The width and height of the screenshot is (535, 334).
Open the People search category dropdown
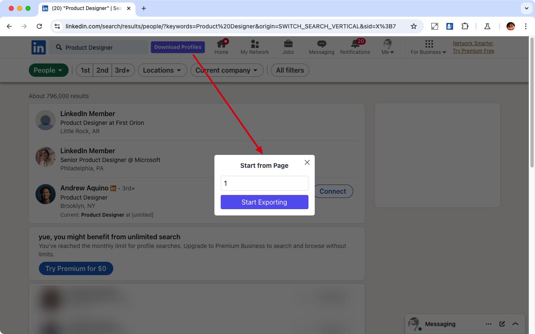click(x=48, y=70)
